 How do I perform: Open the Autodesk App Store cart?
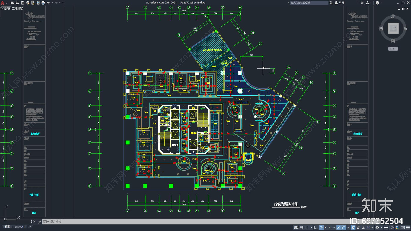362,3
